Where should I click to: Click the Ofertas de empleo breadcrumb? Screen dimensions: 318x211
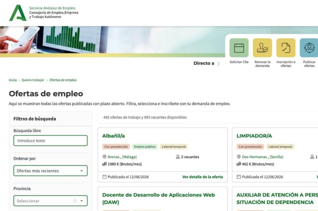(63, 80)
